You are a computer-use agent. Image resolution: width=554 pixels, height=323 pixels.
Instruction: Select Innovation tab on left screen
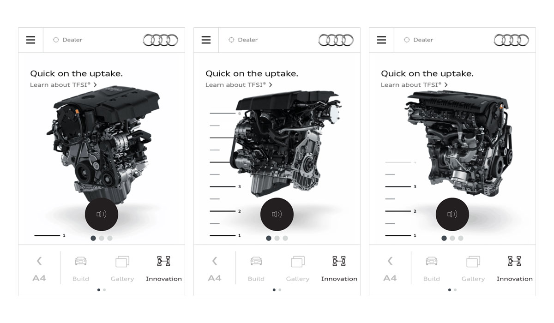[164, 269]
